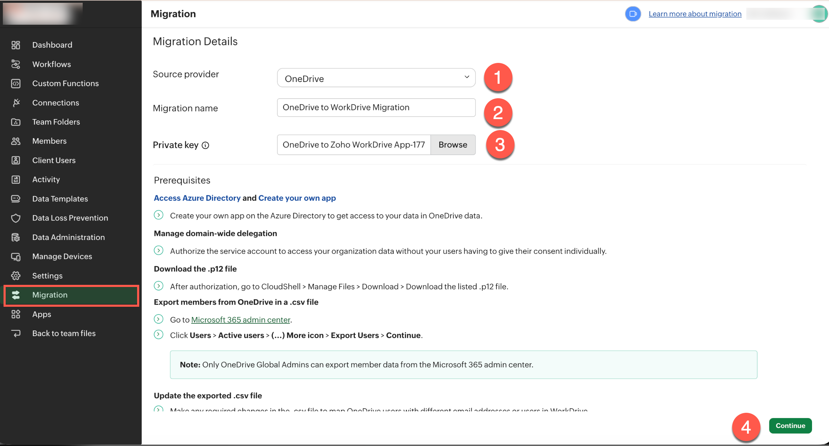Click the Browse button for the private key
This screenshot has height=446, width=829.
tap(453, 145)
